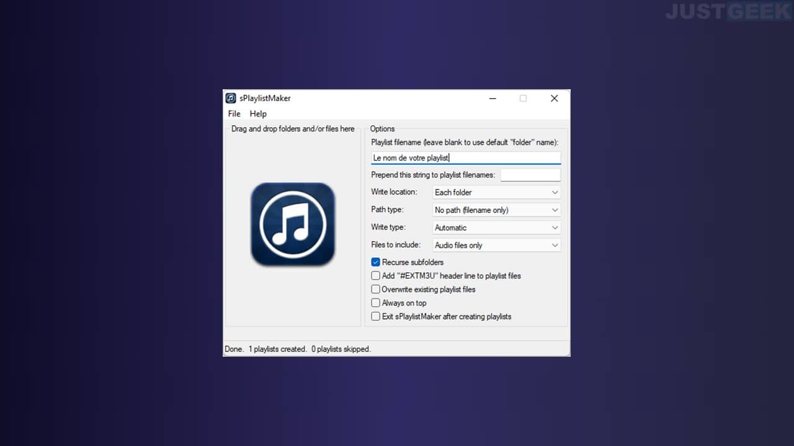Click the "Write type:" label
Viewport: 794px width, 446px height.
pyautogui.click(x=388, y=227)
